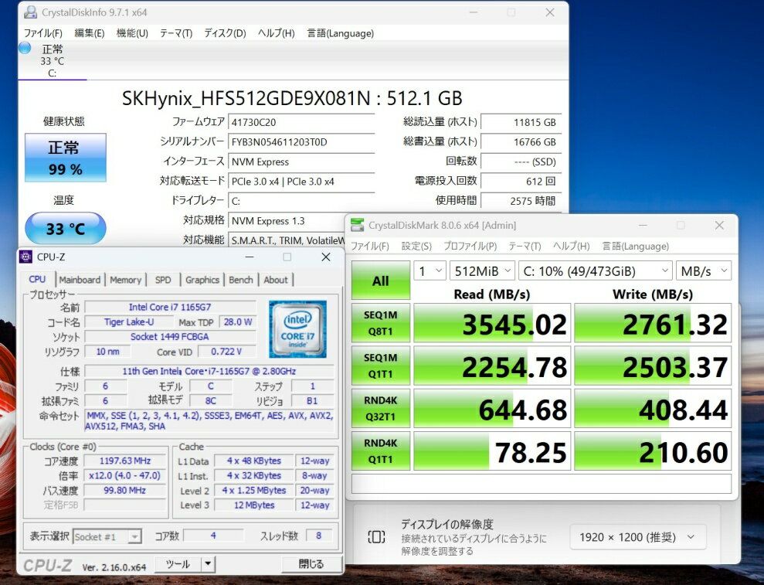Image resolution: width=764 pixels, height=585 pixels.
Task: Open the arrow beside the ツール button
Action: coord(207,564)
